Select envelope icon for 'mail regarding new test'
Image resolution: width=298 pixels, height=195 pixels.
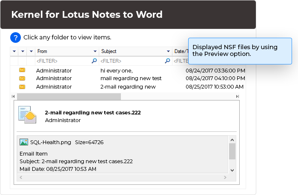22,78
